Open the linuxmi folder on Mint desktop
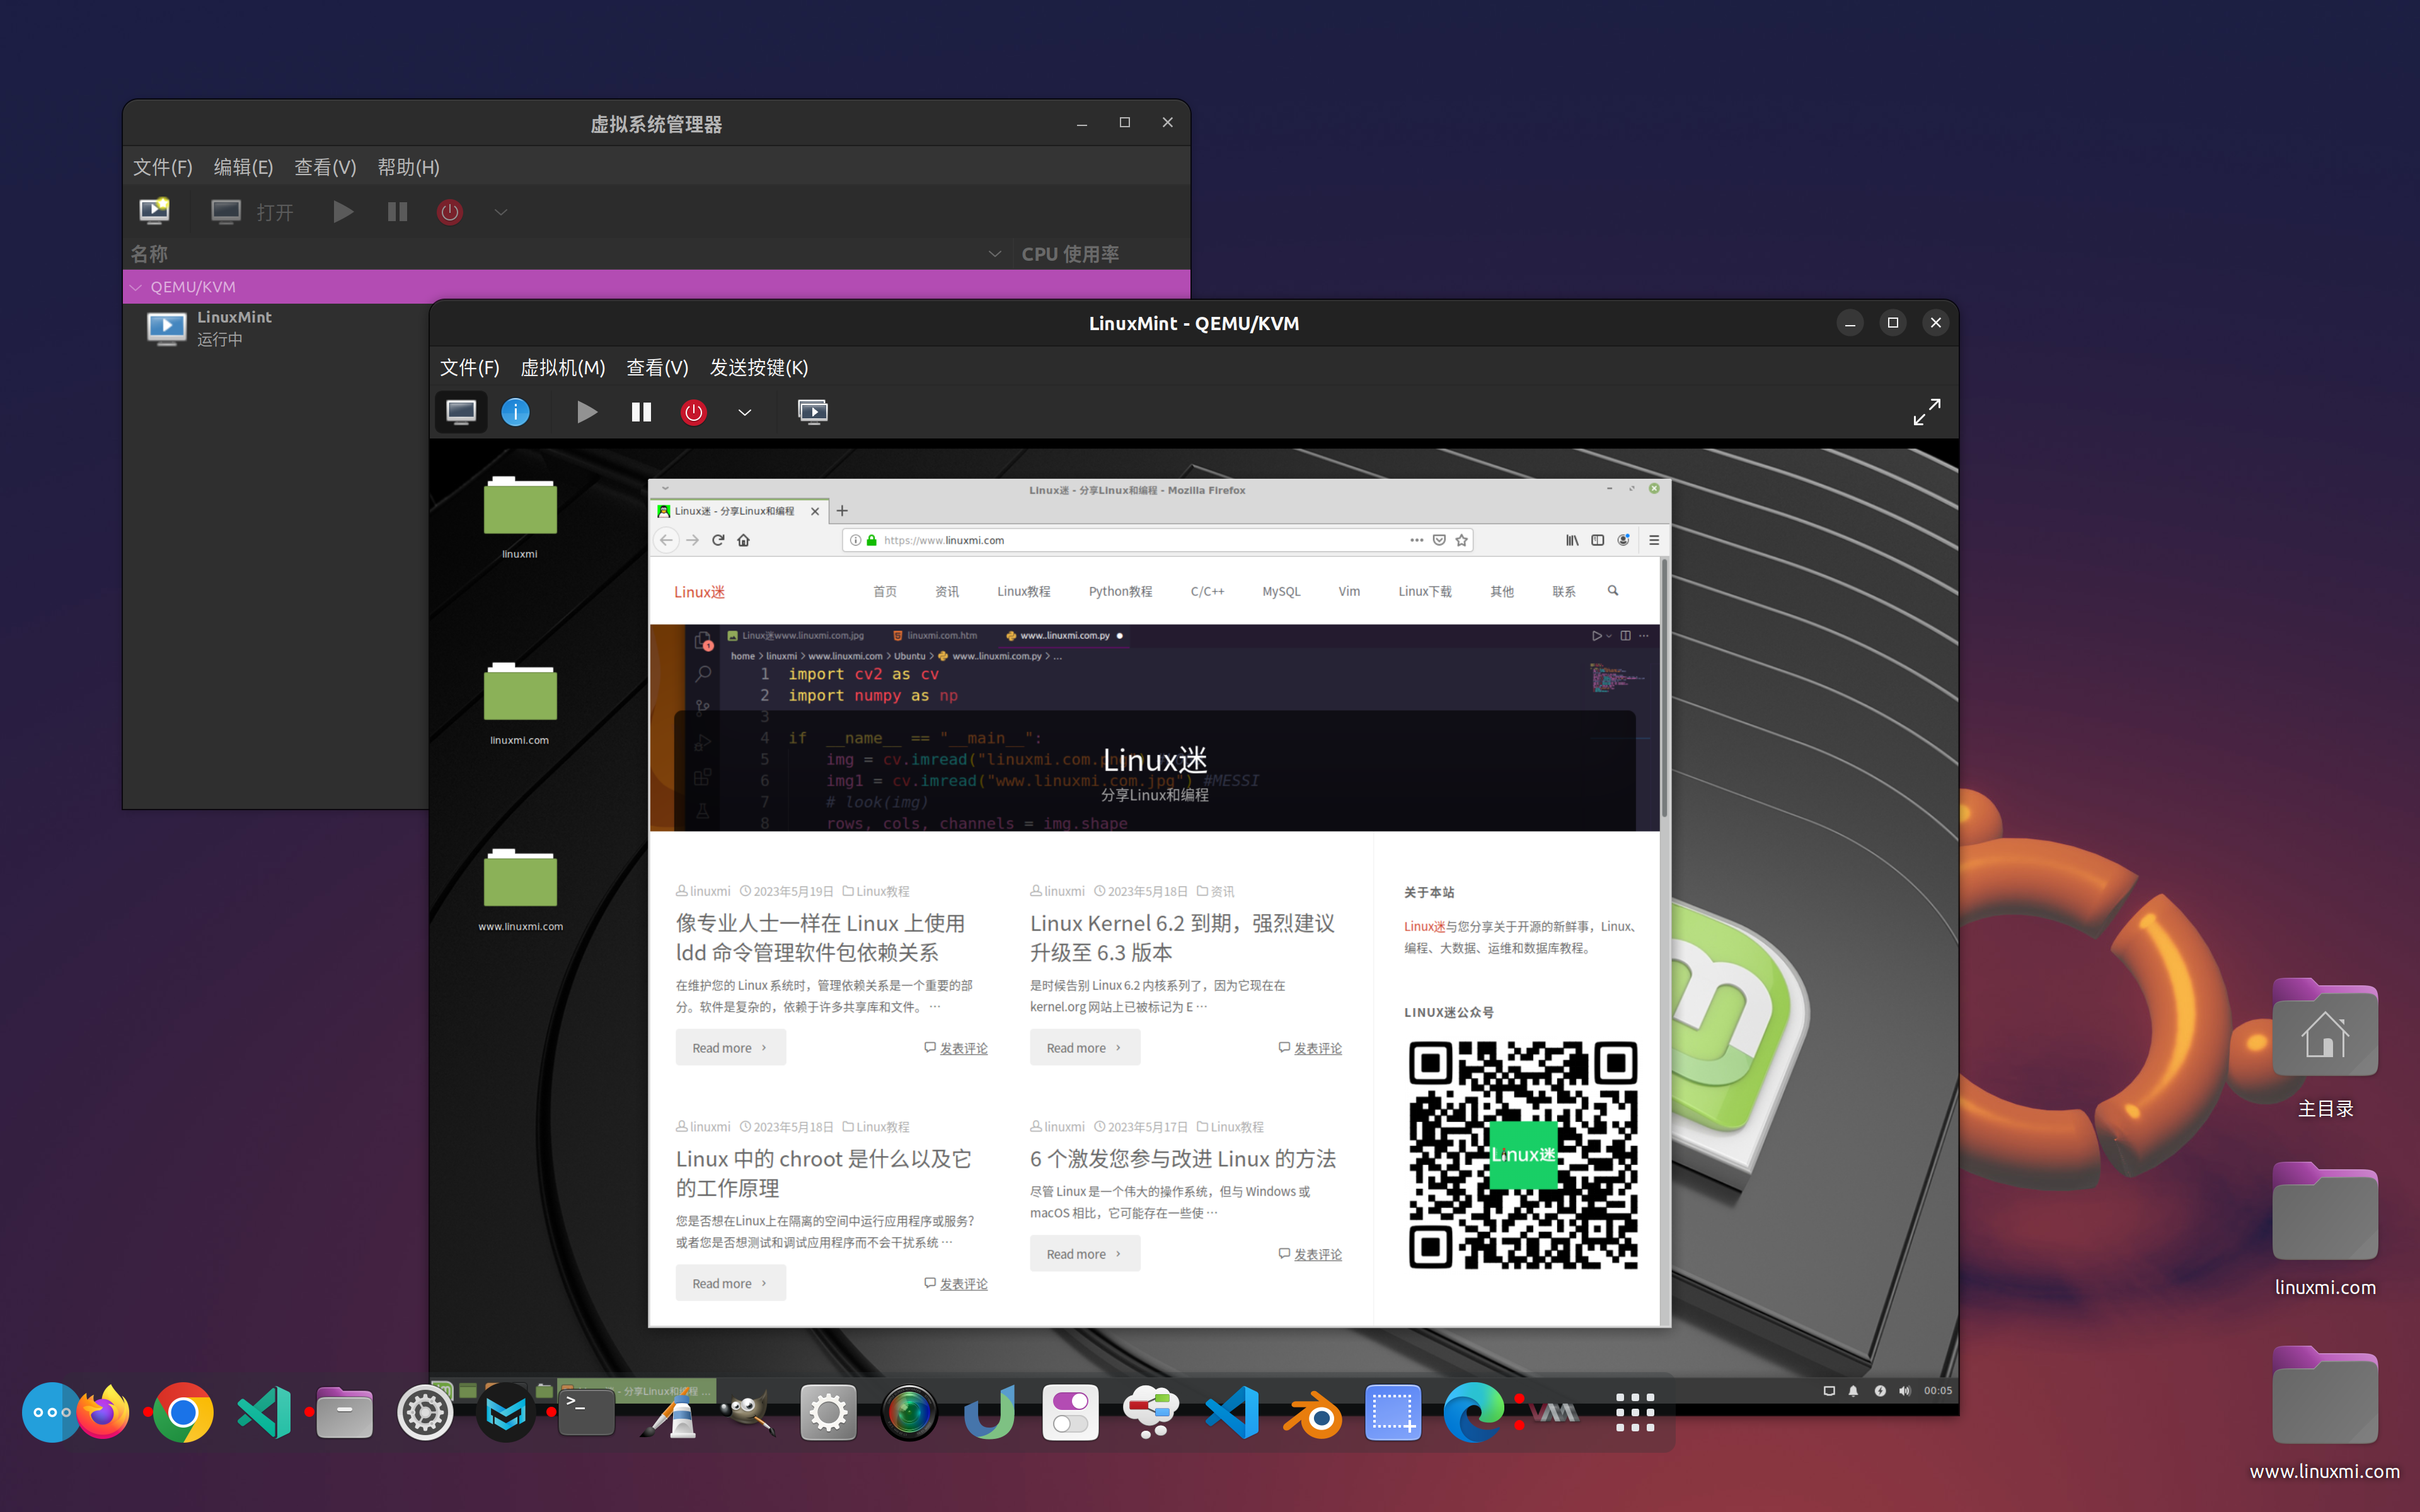 point(520,518)
